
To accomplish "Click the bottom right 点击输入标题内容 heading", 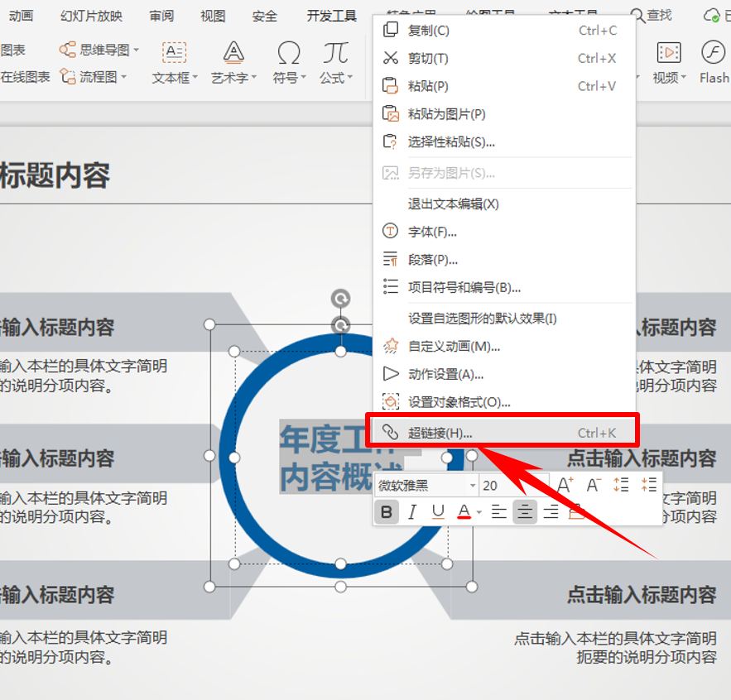I will [x=642, y=595].
